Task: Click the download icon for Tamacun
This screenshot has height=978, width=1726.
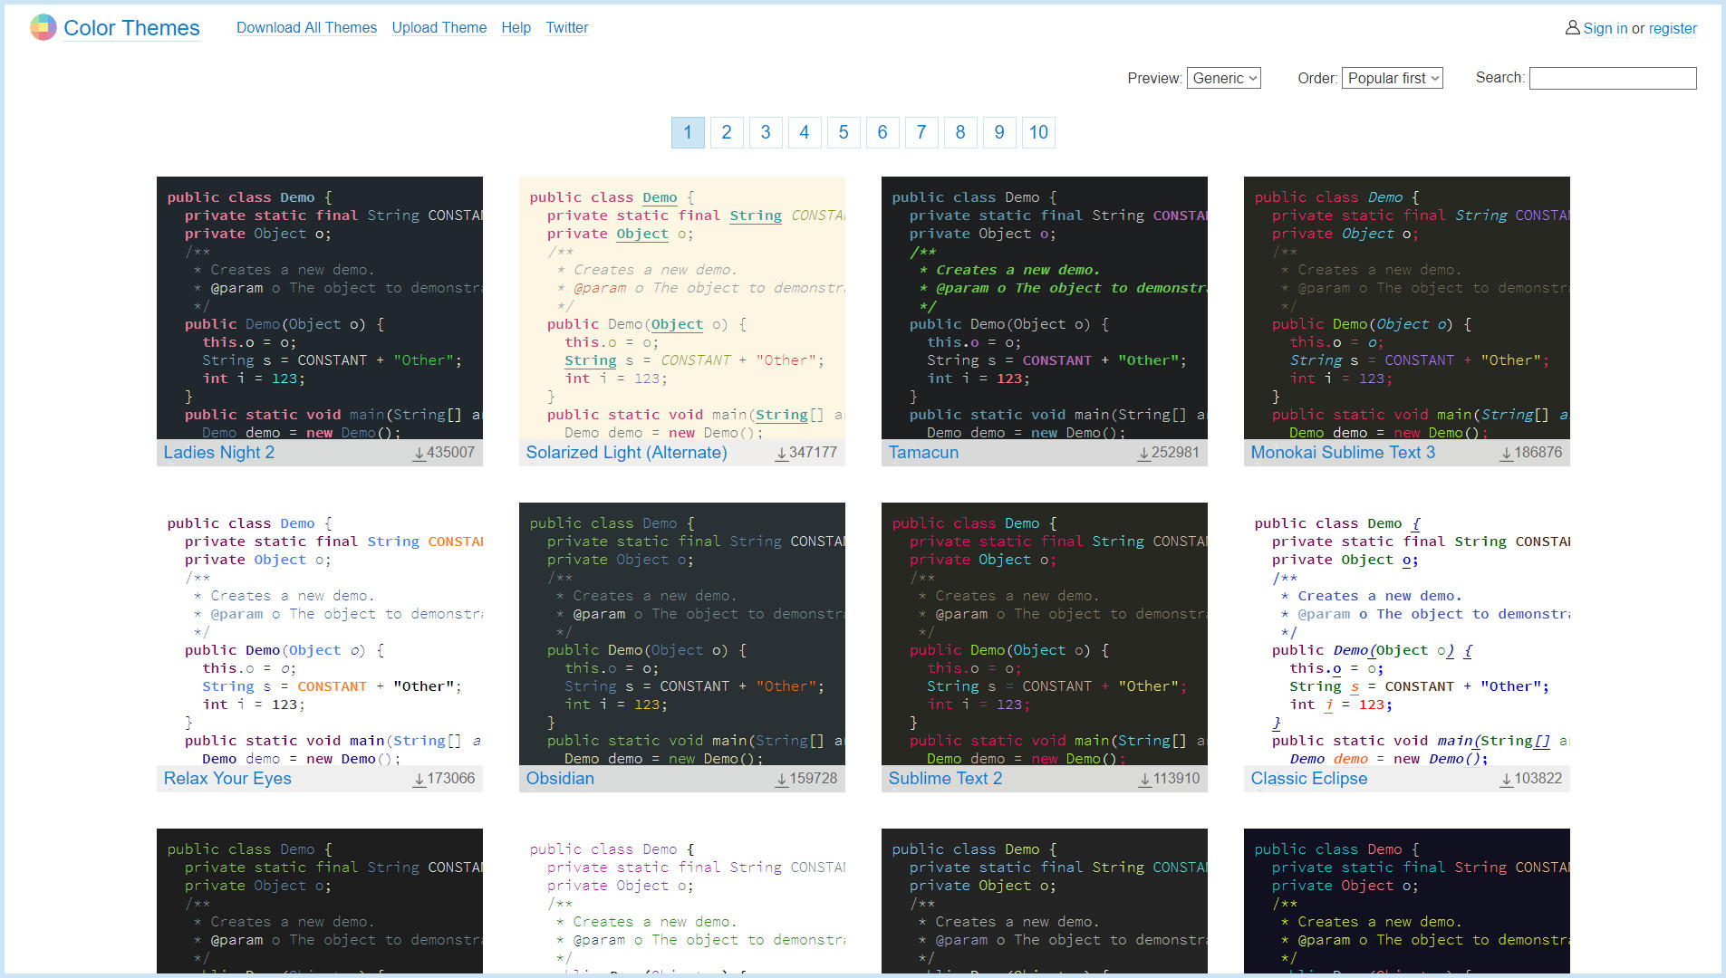Action: click(x=1144, y=453)
